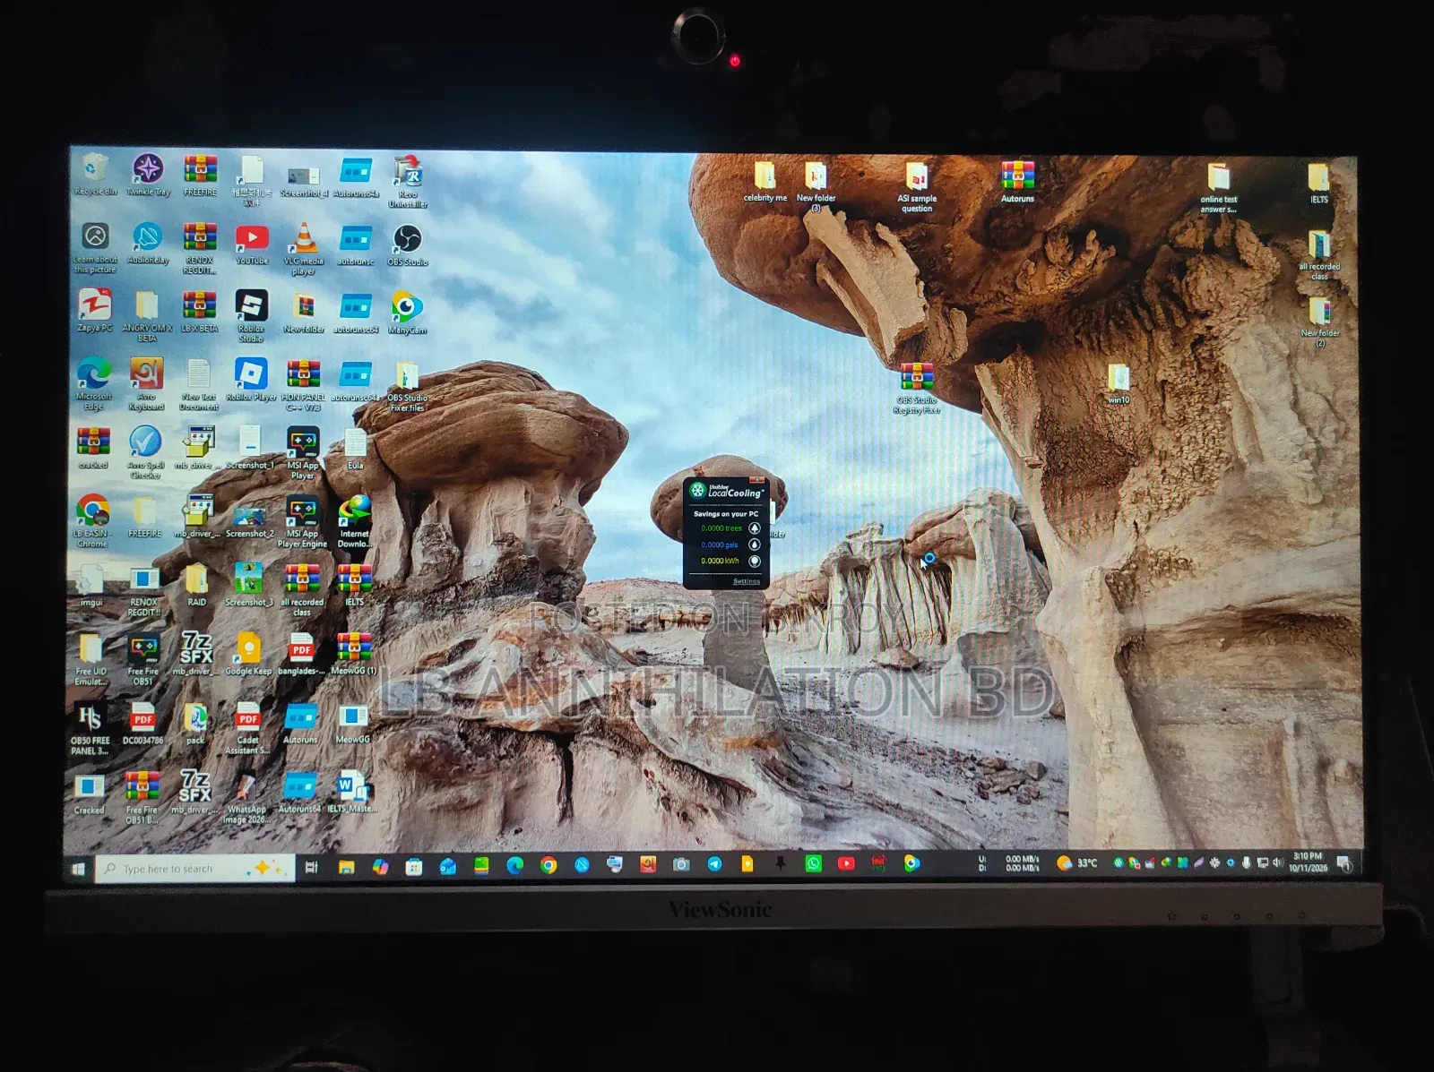1434x1072 pixels.
Task: Open the 3:10 PM clock and date flyout
Action: point(1308,862)
